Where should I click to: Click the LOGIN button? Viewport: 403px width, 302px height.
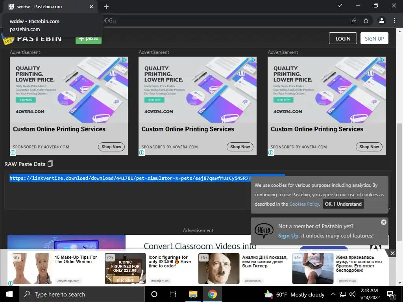(343, 38)
